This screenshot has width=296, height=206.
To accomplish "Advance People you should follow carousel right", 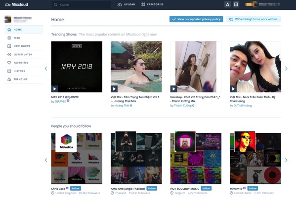I will pos(286,160).
